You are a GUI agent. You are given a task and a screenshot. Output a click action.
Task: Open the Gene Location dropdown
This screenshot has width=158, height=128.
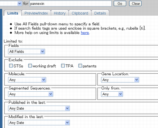point(120,80)
